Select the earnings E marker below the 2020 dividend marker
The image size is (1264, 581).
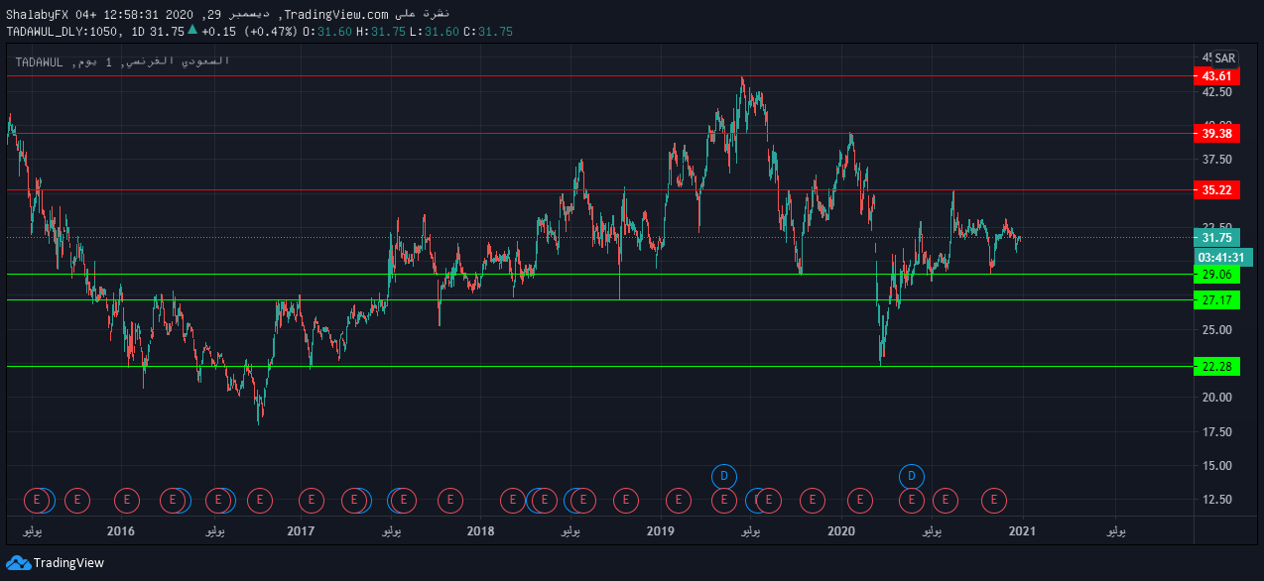click(912, 501)
